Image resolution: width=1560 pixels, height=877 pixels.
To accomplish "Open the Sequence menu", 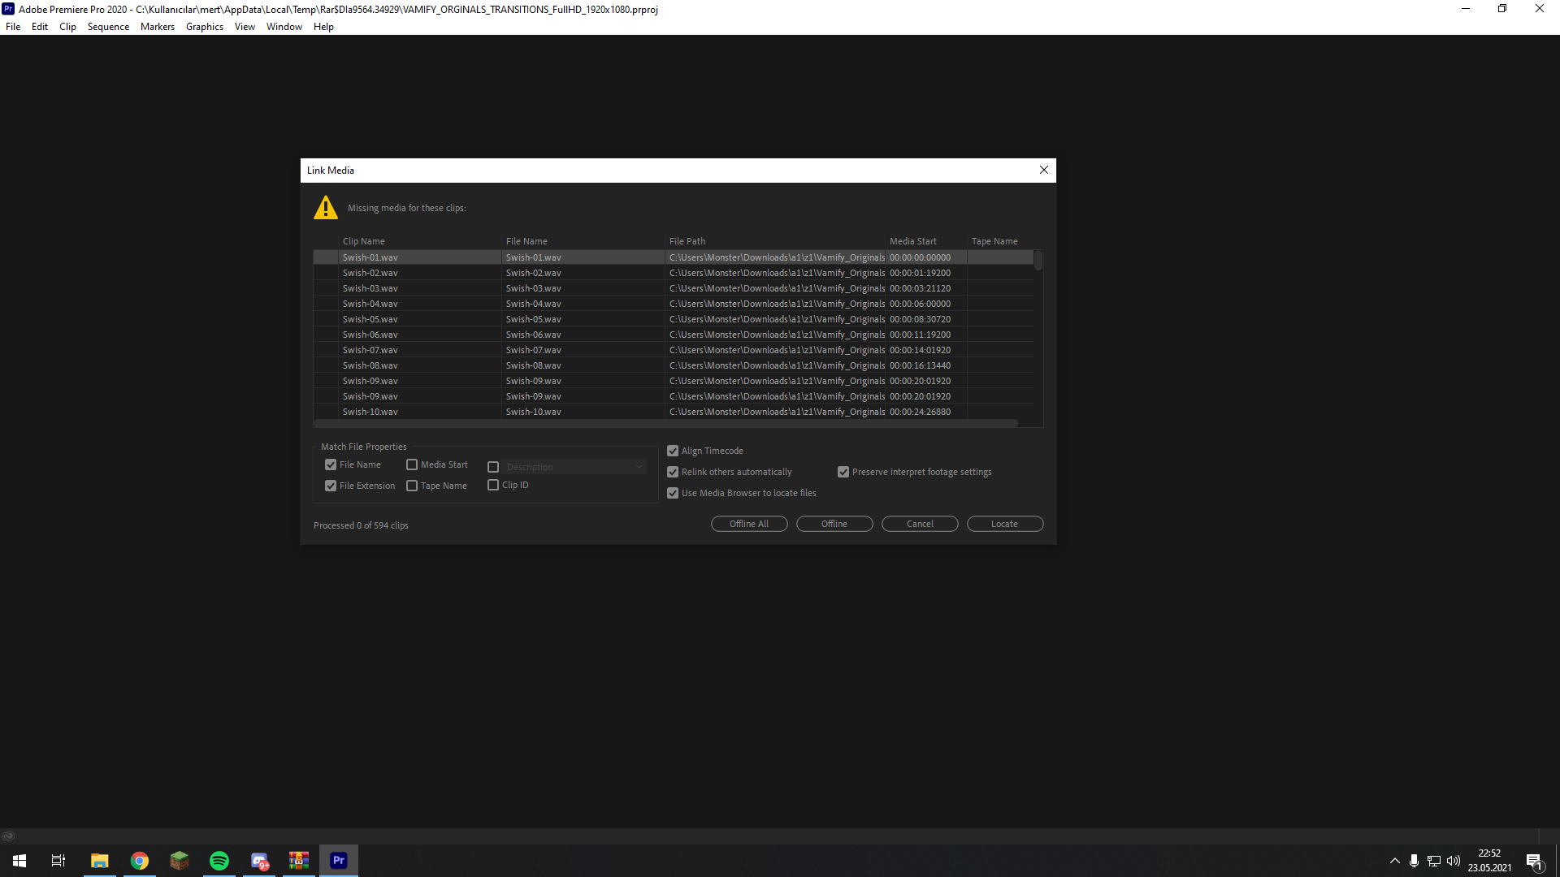I will tap(108, 27).
